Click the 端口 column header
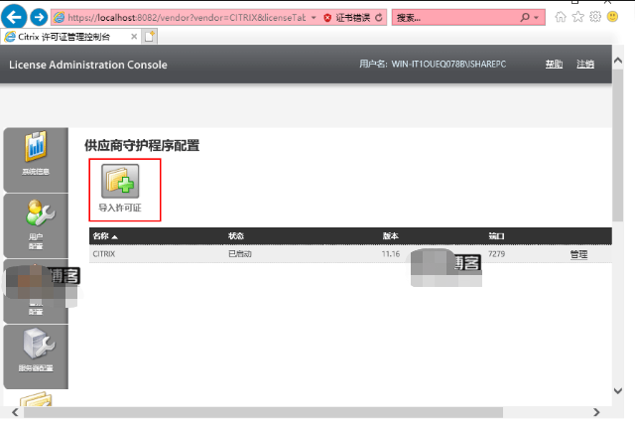 (x=496, y=236)
